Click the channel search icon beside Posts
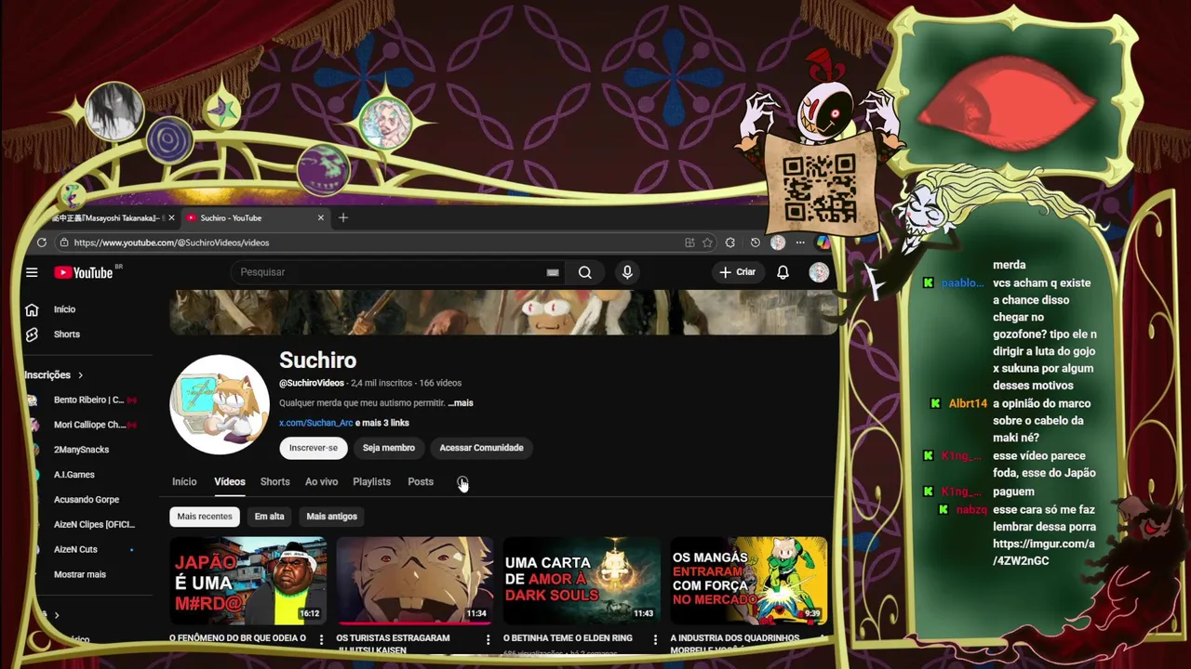This screenshot has width=1191, height=669. (x=462, y=481)
